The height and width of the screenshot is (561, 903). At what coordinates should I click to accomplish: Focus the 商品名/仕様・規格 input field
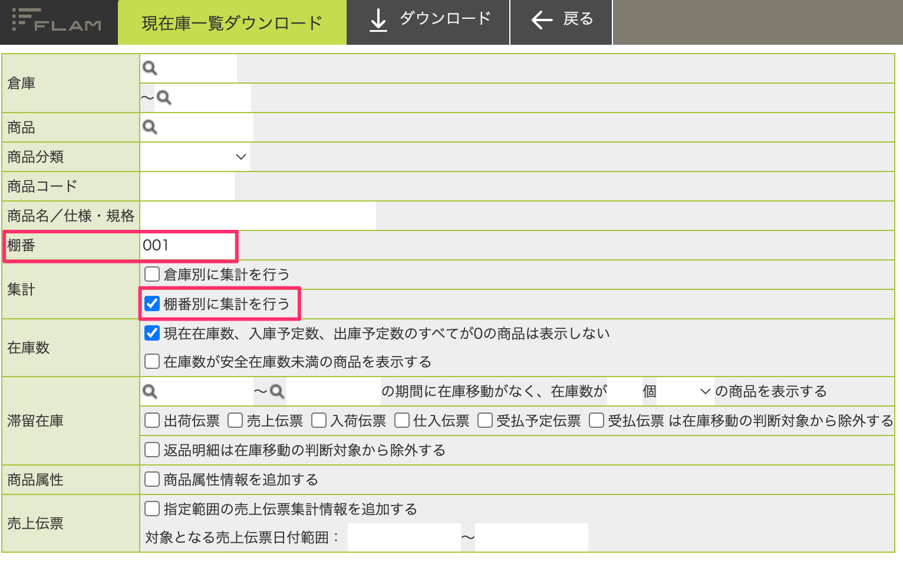(x=258, y=216)
